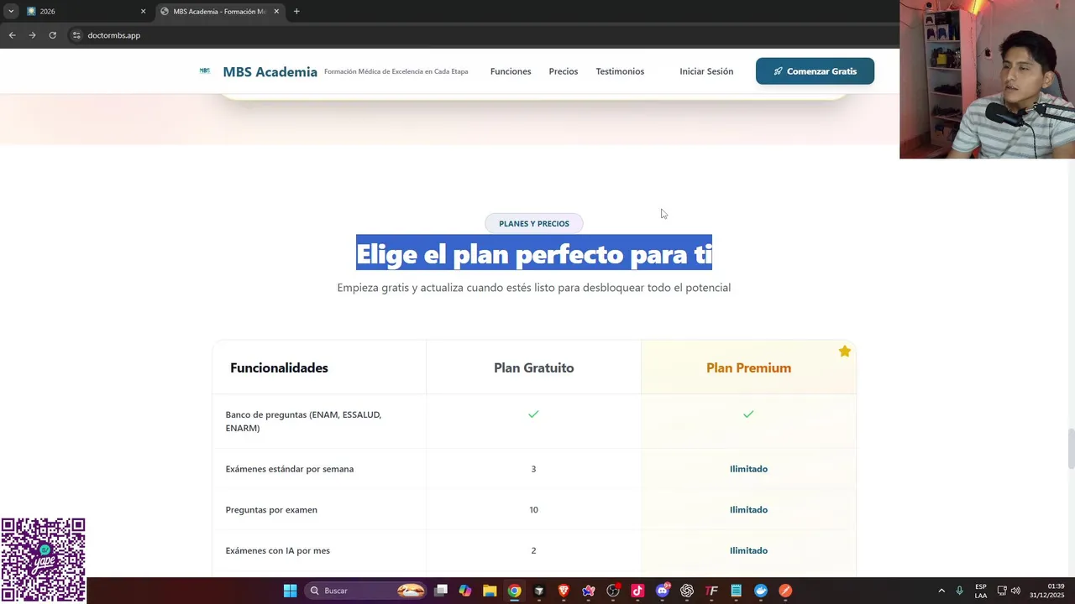
Task: Close the 2026 browser tab
Action: tap(143, 12)
